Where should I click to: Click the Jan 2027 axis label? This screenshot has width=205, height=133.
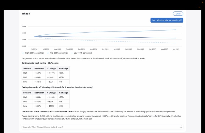pyautogui.click(x=117, y=49)
